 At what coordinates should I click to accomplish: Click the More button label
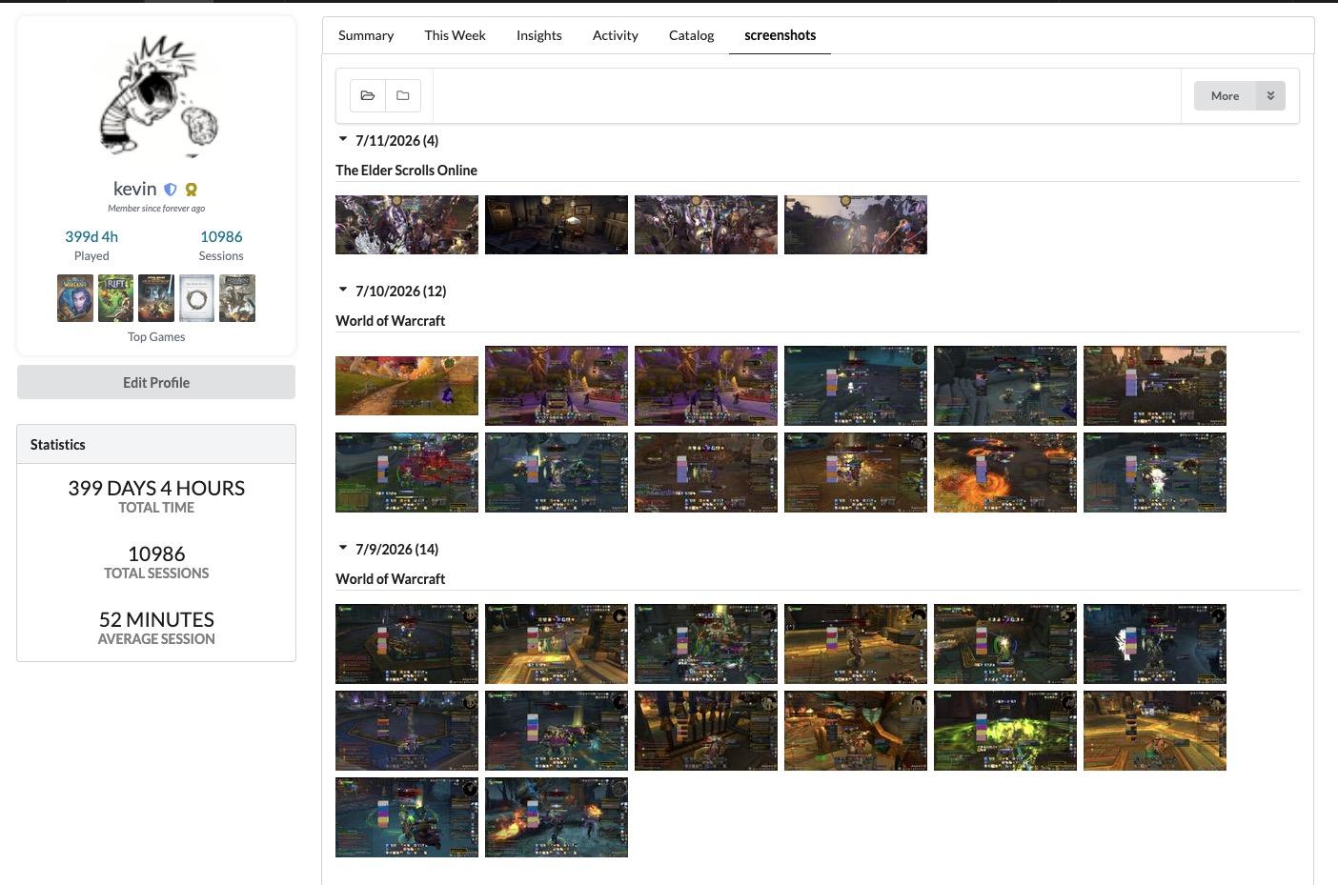coord(1226,95)
